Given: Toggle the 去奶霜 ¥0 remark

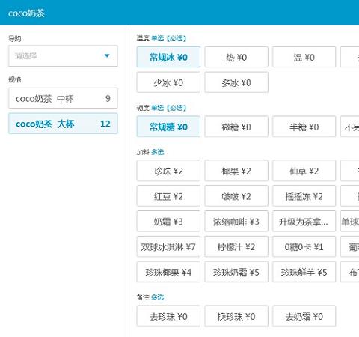Looking at the screenshot, I should (x=304, y=316).
